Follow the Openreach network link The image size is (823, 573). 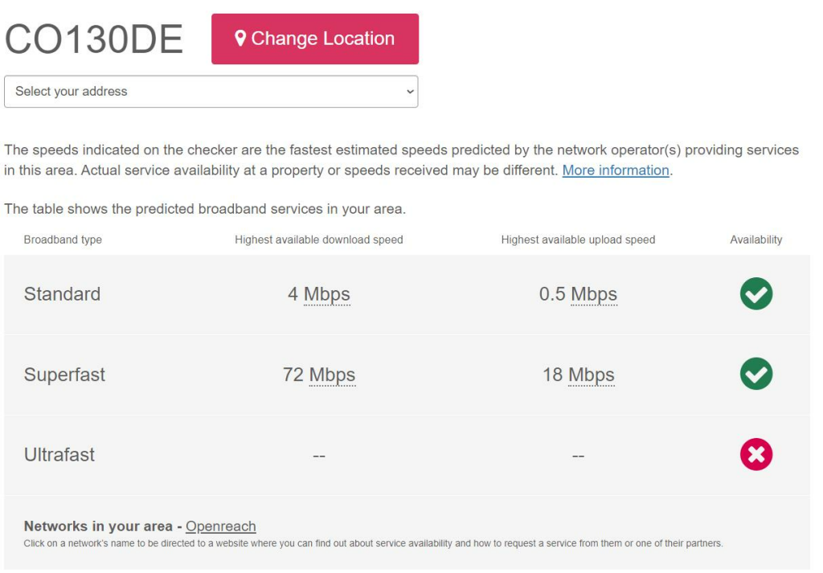click(220, 526)
